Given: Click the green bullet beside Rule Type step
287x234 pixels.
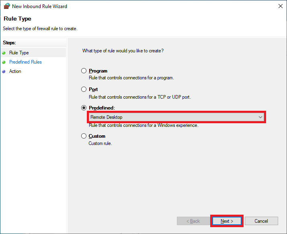Looking at the screenshot, I should [4, 53].
